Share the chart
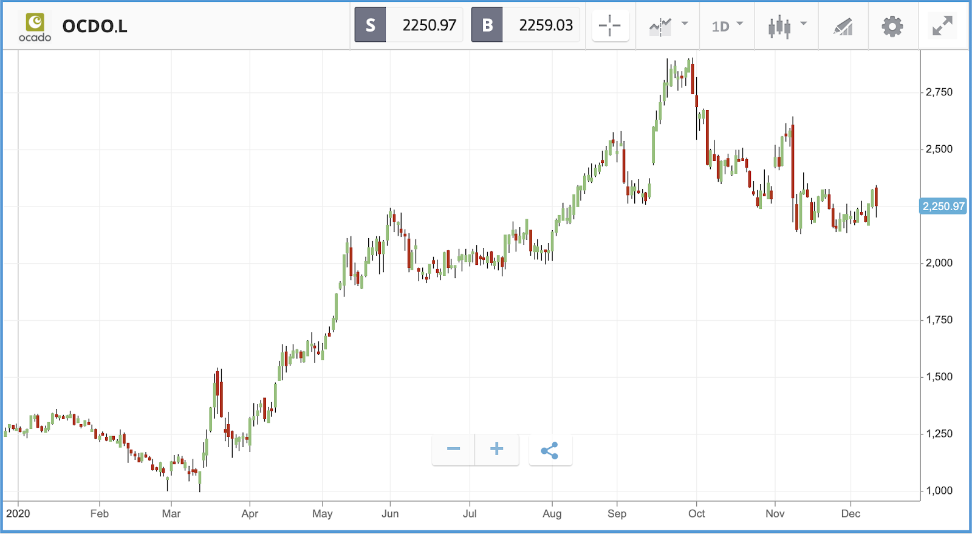 click(x=550, y=450)
